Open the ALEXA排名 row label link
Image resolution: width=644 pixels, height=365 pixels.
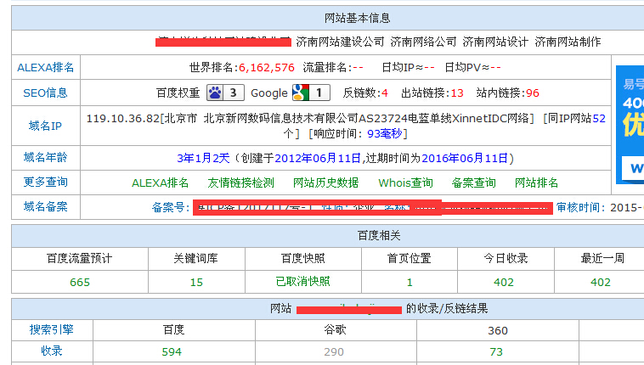coord(46,67)
